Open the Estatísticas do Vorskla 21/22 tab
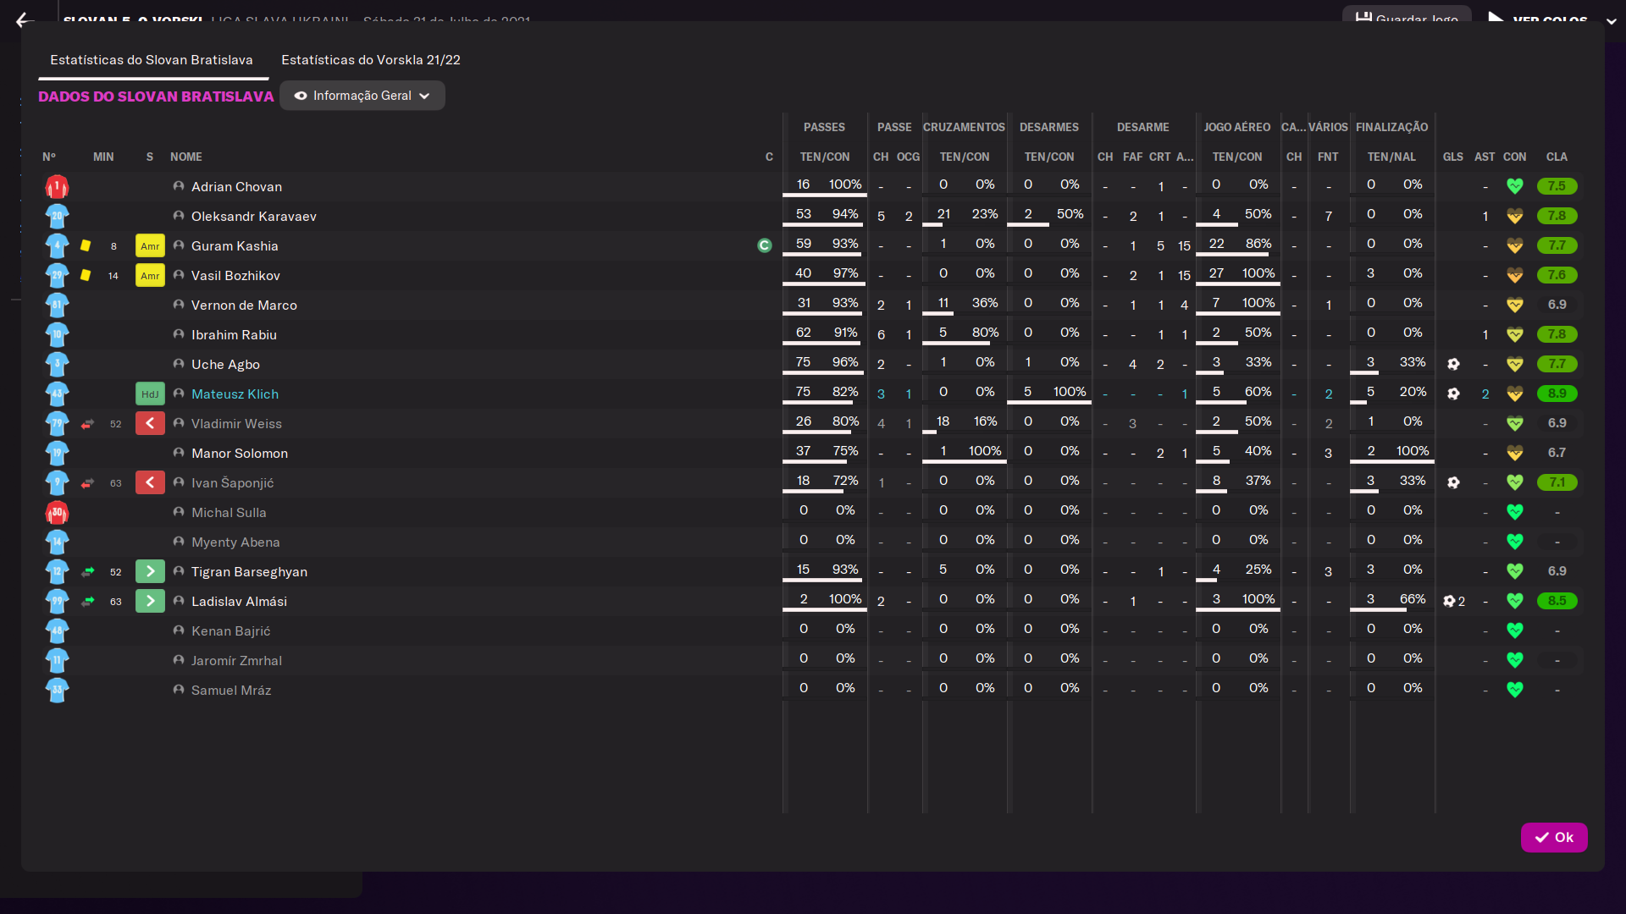Viewport: 1626px width, 914px height. coord(371,60)
